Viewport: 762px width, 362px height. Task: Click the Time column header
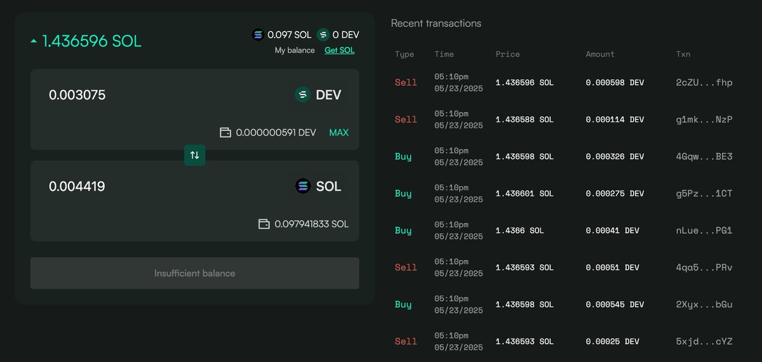(x=444, y=55)
